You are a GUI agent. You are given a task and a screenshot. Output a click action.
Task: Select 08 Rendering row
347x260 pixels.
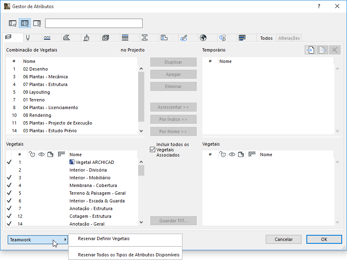tap(72, 115)
